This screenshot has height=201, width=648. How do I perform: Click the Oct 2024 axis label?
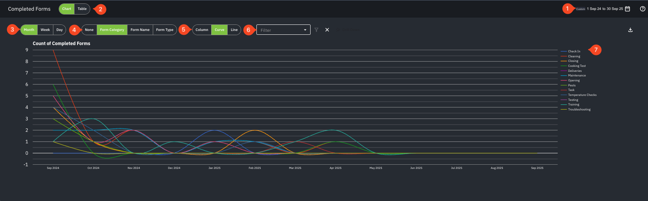point(93,168)
